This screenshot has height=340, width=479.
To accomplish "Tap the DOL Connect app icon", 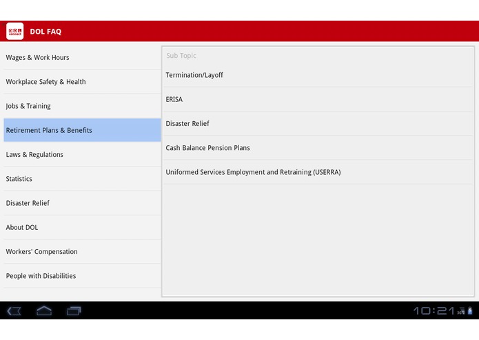I will coord(14,31).
